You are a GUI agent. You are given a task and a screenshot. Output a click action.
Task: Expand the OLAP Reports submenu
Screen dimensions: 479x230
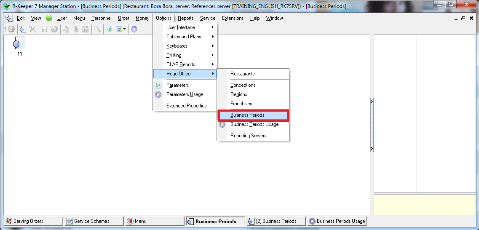click(185, 64)
